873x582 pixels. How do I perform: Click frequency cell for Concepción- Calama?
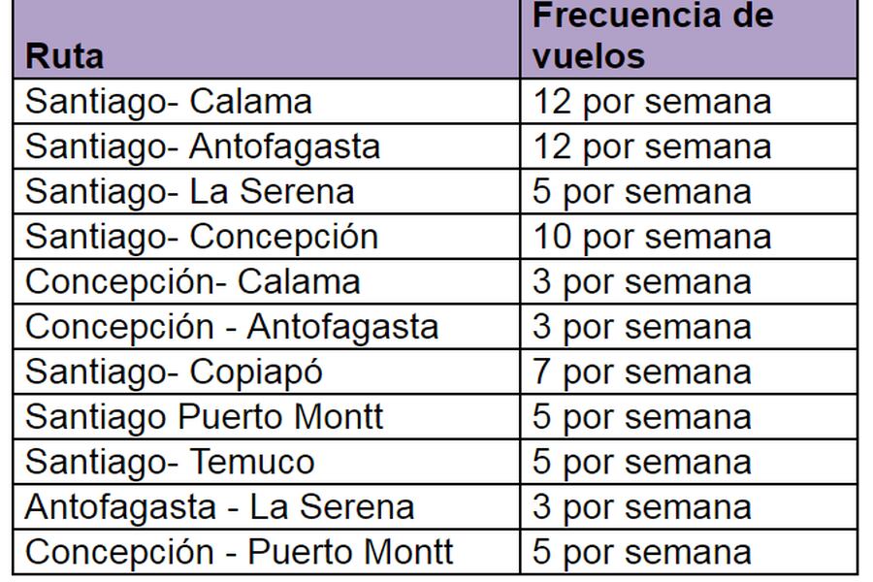[689, 282]
